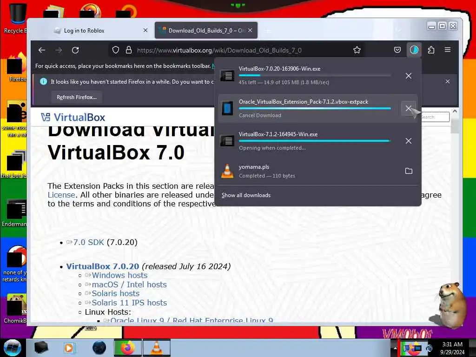Open the License link
The height and width of the screenshot is (357, 476).
click(61, 195)
